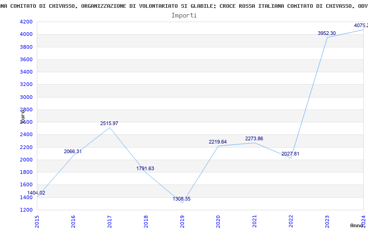Select the 1600 y-axis value

(26, 185)
